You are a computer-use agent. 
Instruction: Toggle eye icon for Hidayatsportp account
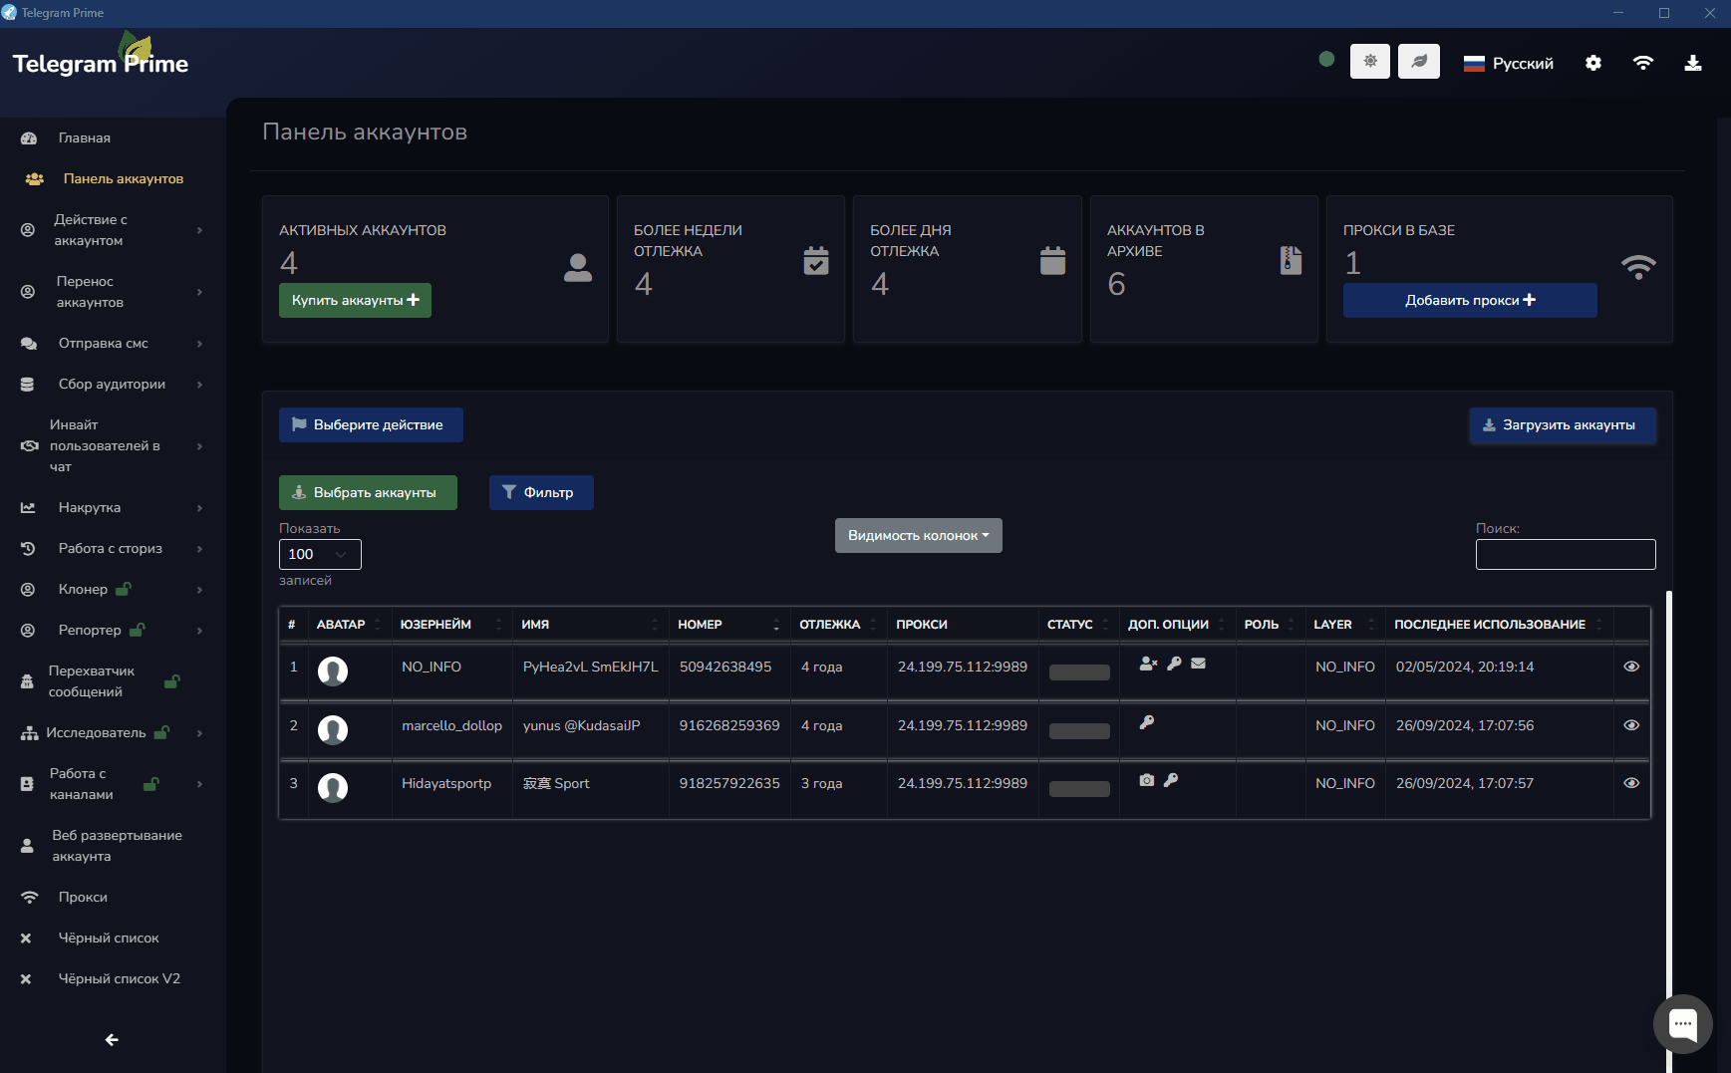[x=1631, y=783]
